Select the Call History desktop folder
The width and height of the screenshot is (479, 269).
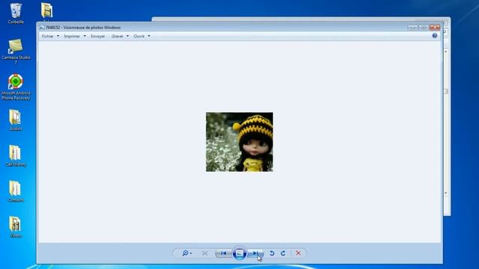tap(16, 156)
